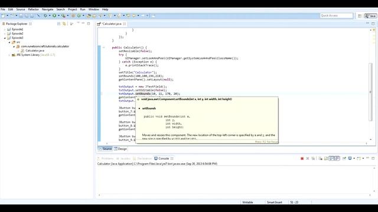Screen dimensions: 378x212
Task: Click the New Java Package icon
Action: pyautogui.click(x=73, y=16)
